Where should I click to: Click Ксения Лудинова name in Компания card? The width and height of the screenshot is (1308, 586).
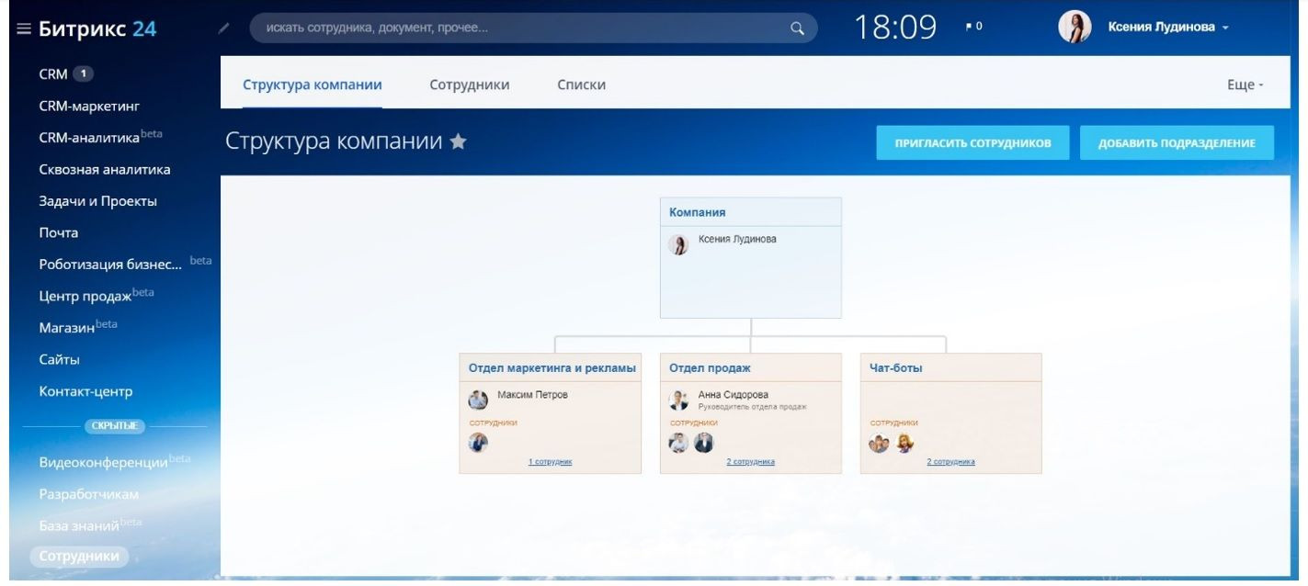(x=737, y=239)
